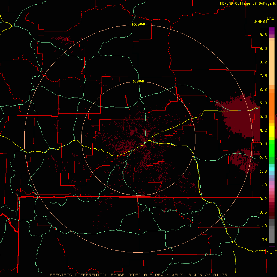
Task: Click the orange segment of the color bar
Action: tap(272, 106)
